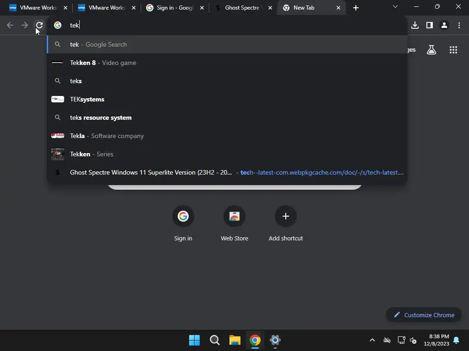The width and height of the screenshot is (469, 351).
Task: Open the Search Labs flask icon
Action: pos(431,50)
